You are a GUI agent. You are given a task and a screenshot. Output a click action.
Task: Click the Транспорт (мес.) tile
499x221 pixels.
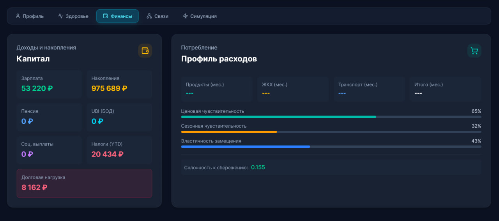point(369,89)
